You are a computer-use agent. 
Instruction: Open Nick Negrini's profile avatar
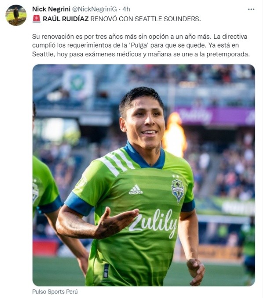click(16, 15)
